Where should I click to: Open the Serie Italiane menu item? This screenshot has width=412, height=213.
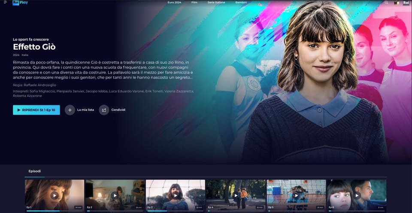(x=216, y=3)
